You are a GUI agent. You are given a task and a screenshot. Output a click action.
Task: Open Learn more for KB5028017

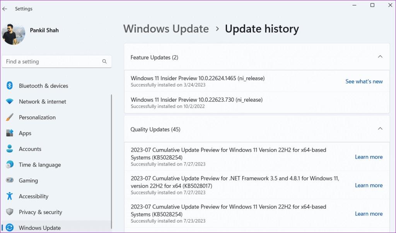(x=369, y=185)
